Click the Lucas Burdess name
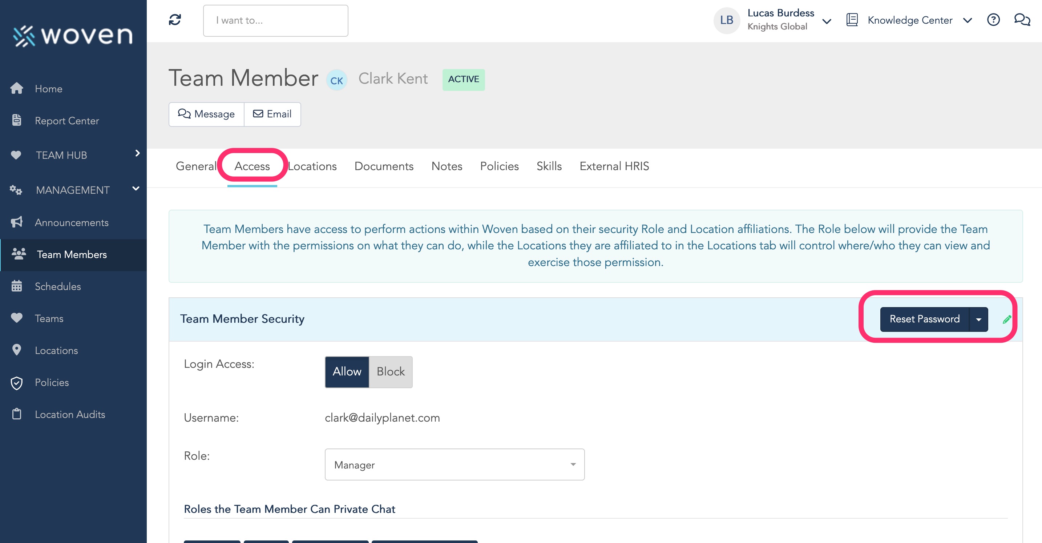This screenshot has height=543, width=1042. (x=780, y=13)
